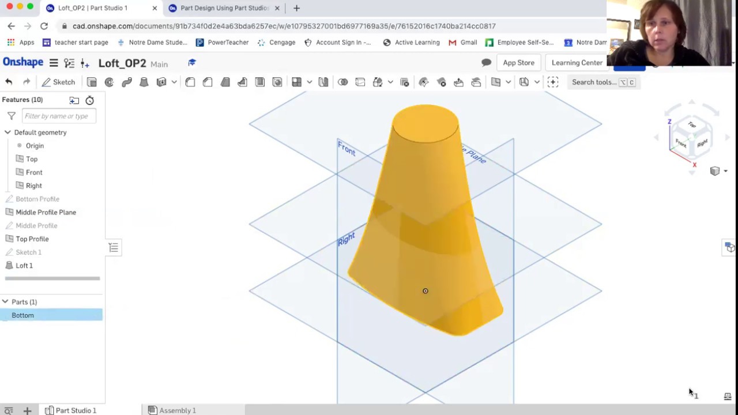738x415 pixels.
Task: Select the Shell tool
Action: (x=260, y=82)
